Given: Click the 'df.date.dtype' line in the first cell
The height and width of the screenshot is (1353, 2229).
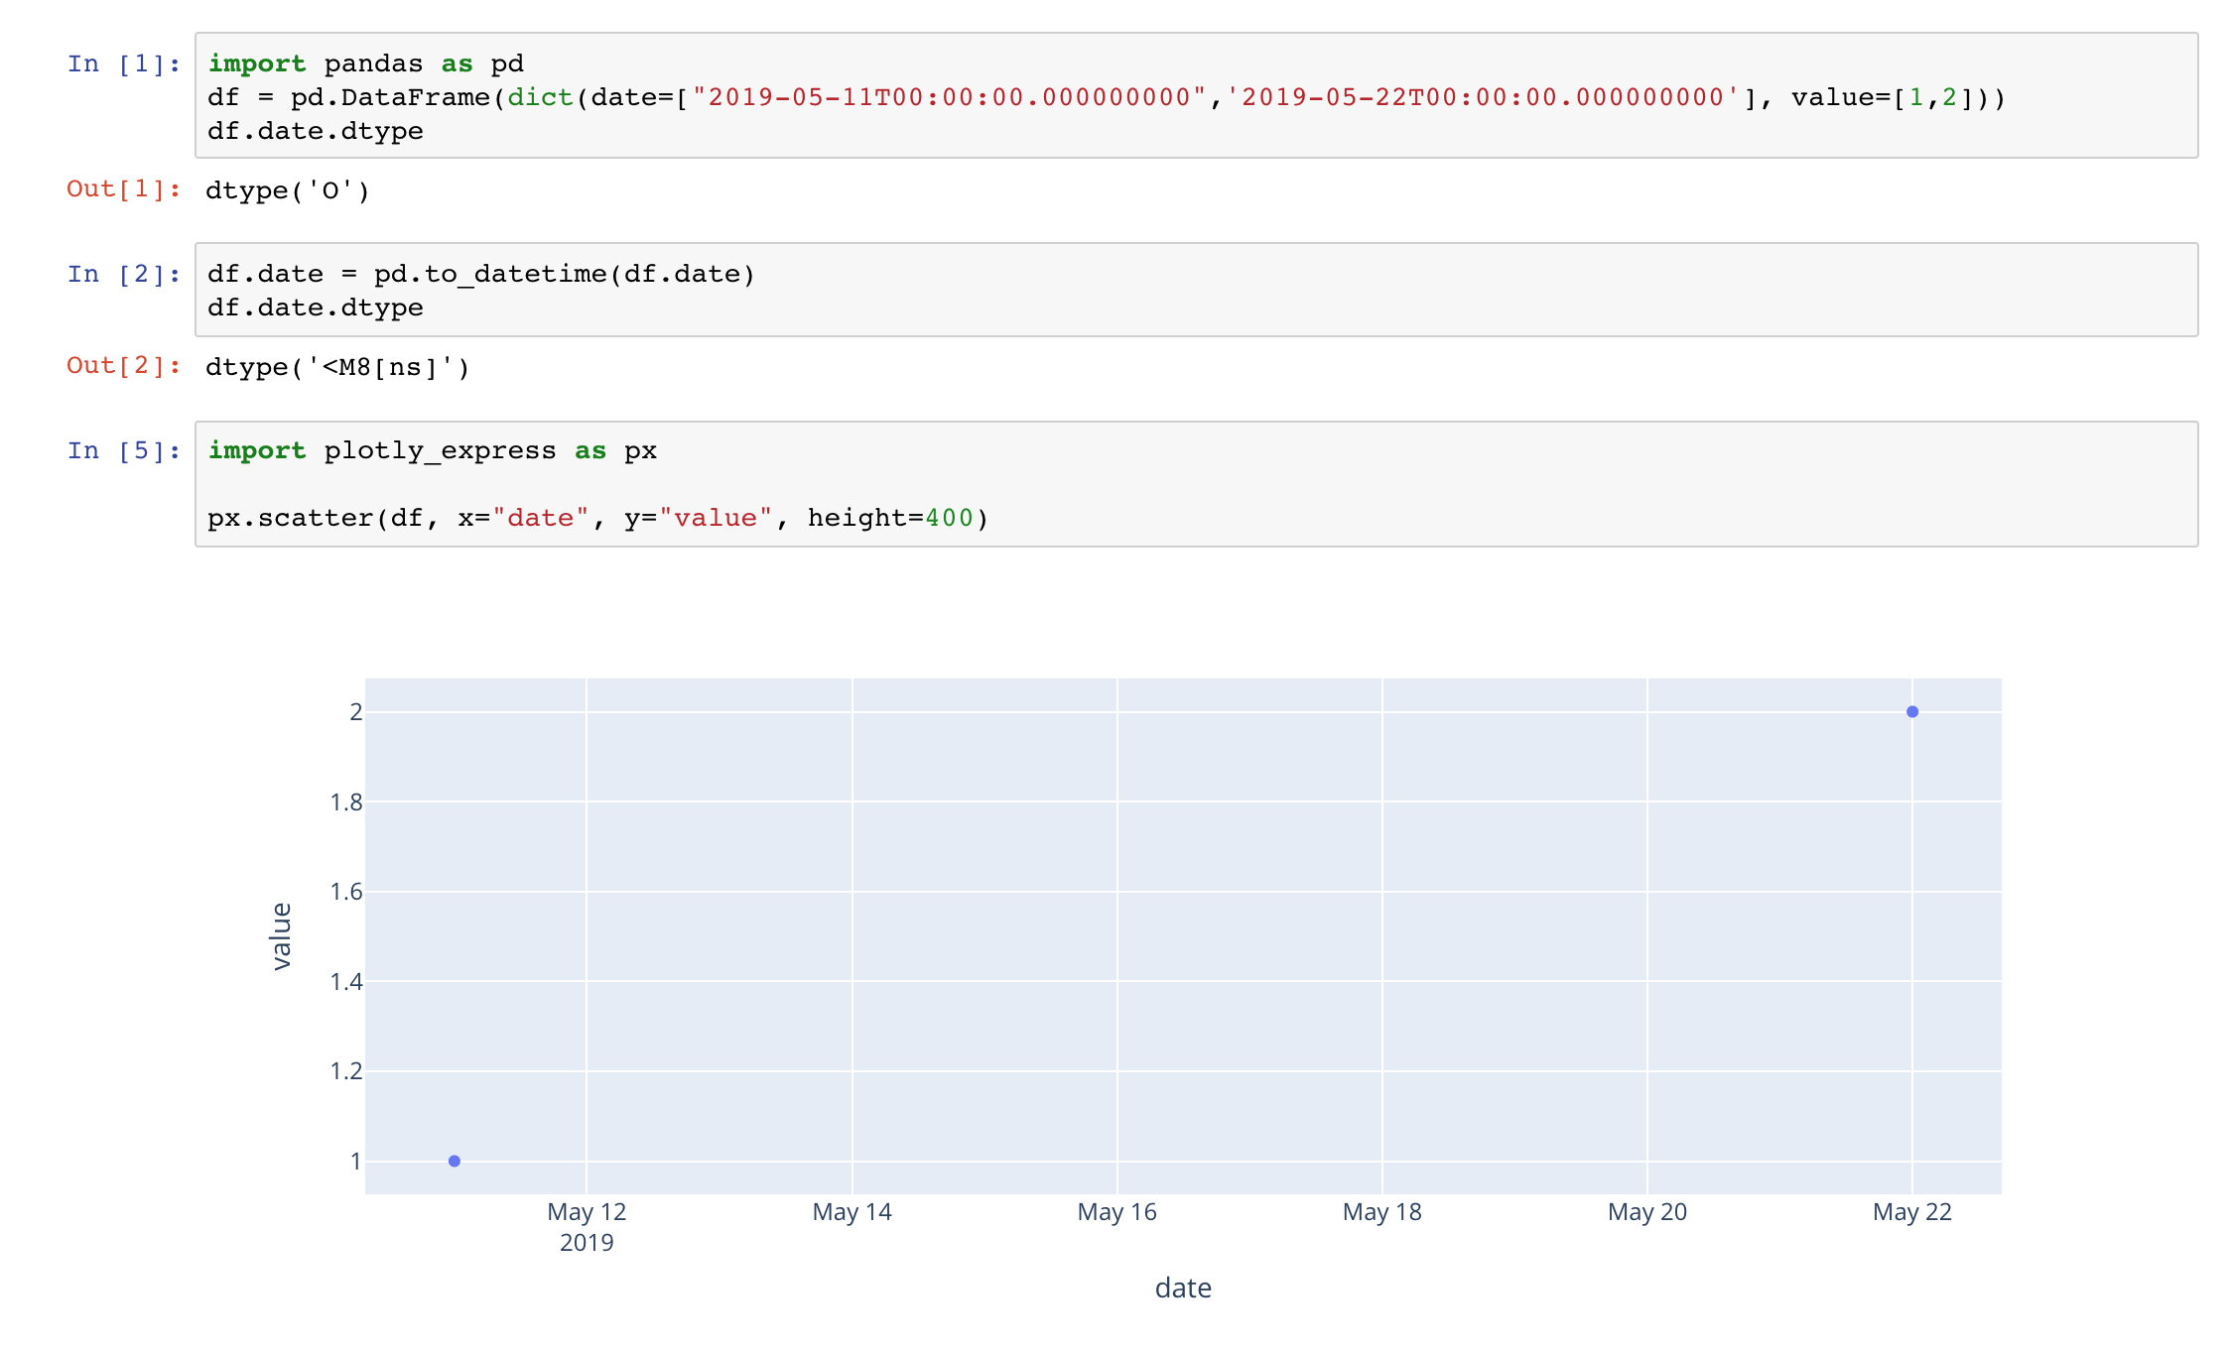Looking at the screenshot, I should 315,132.
